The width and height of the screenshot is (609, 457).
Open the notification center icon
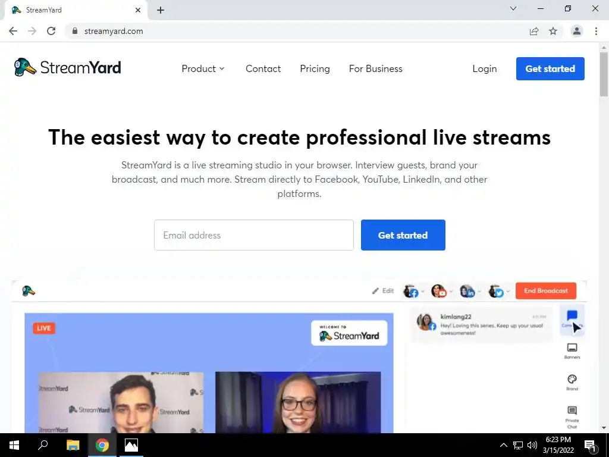coord(590,446)
